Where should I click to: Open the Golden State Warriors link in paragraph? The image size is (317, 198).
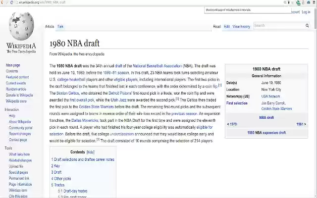click(96, 107)
